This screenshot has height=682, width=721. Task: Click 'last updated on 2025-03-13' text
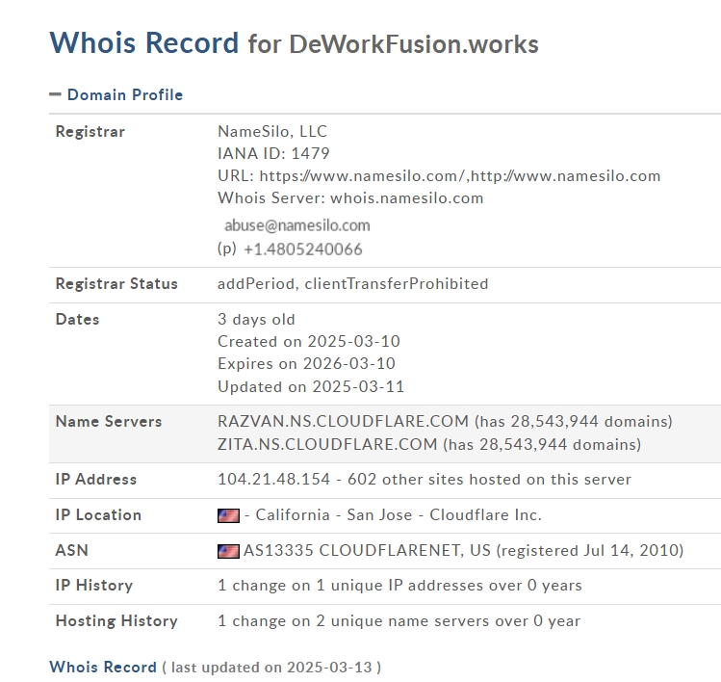coord(271,668)
